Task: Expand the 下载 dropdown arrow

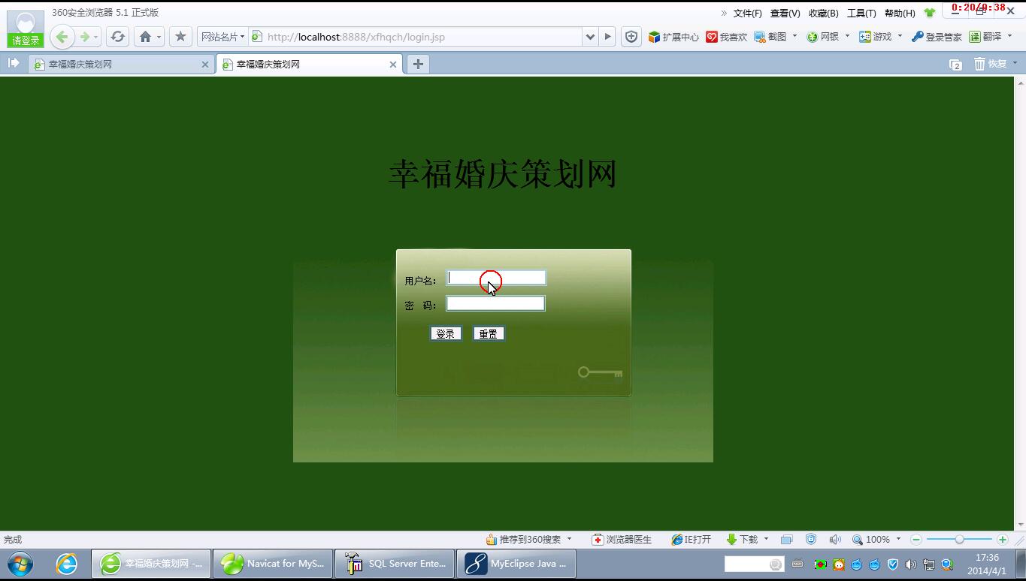Action: tap(766, 539)
